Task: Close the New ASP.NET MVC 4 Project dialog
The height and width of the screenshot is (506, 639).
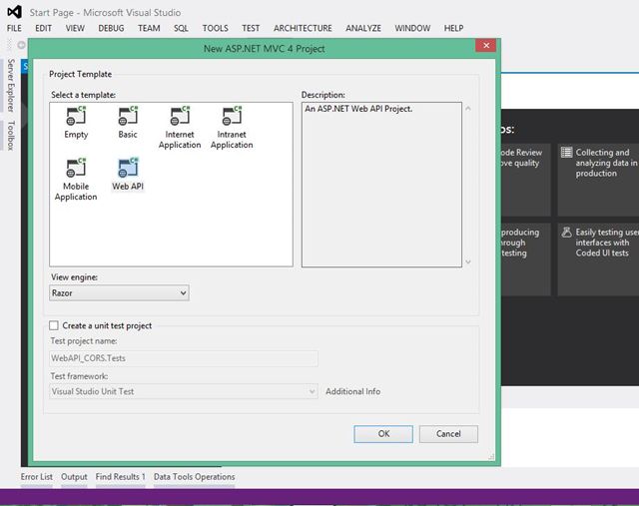Action: (x=486, y=45)
